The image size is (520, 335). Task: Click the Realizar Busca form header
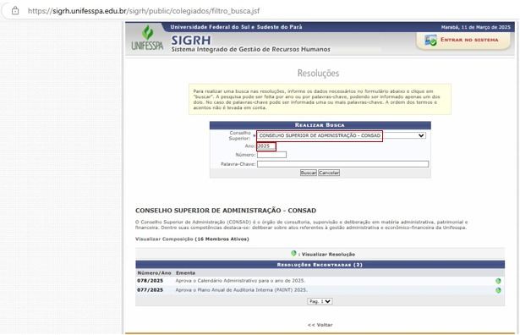point(320,125)
